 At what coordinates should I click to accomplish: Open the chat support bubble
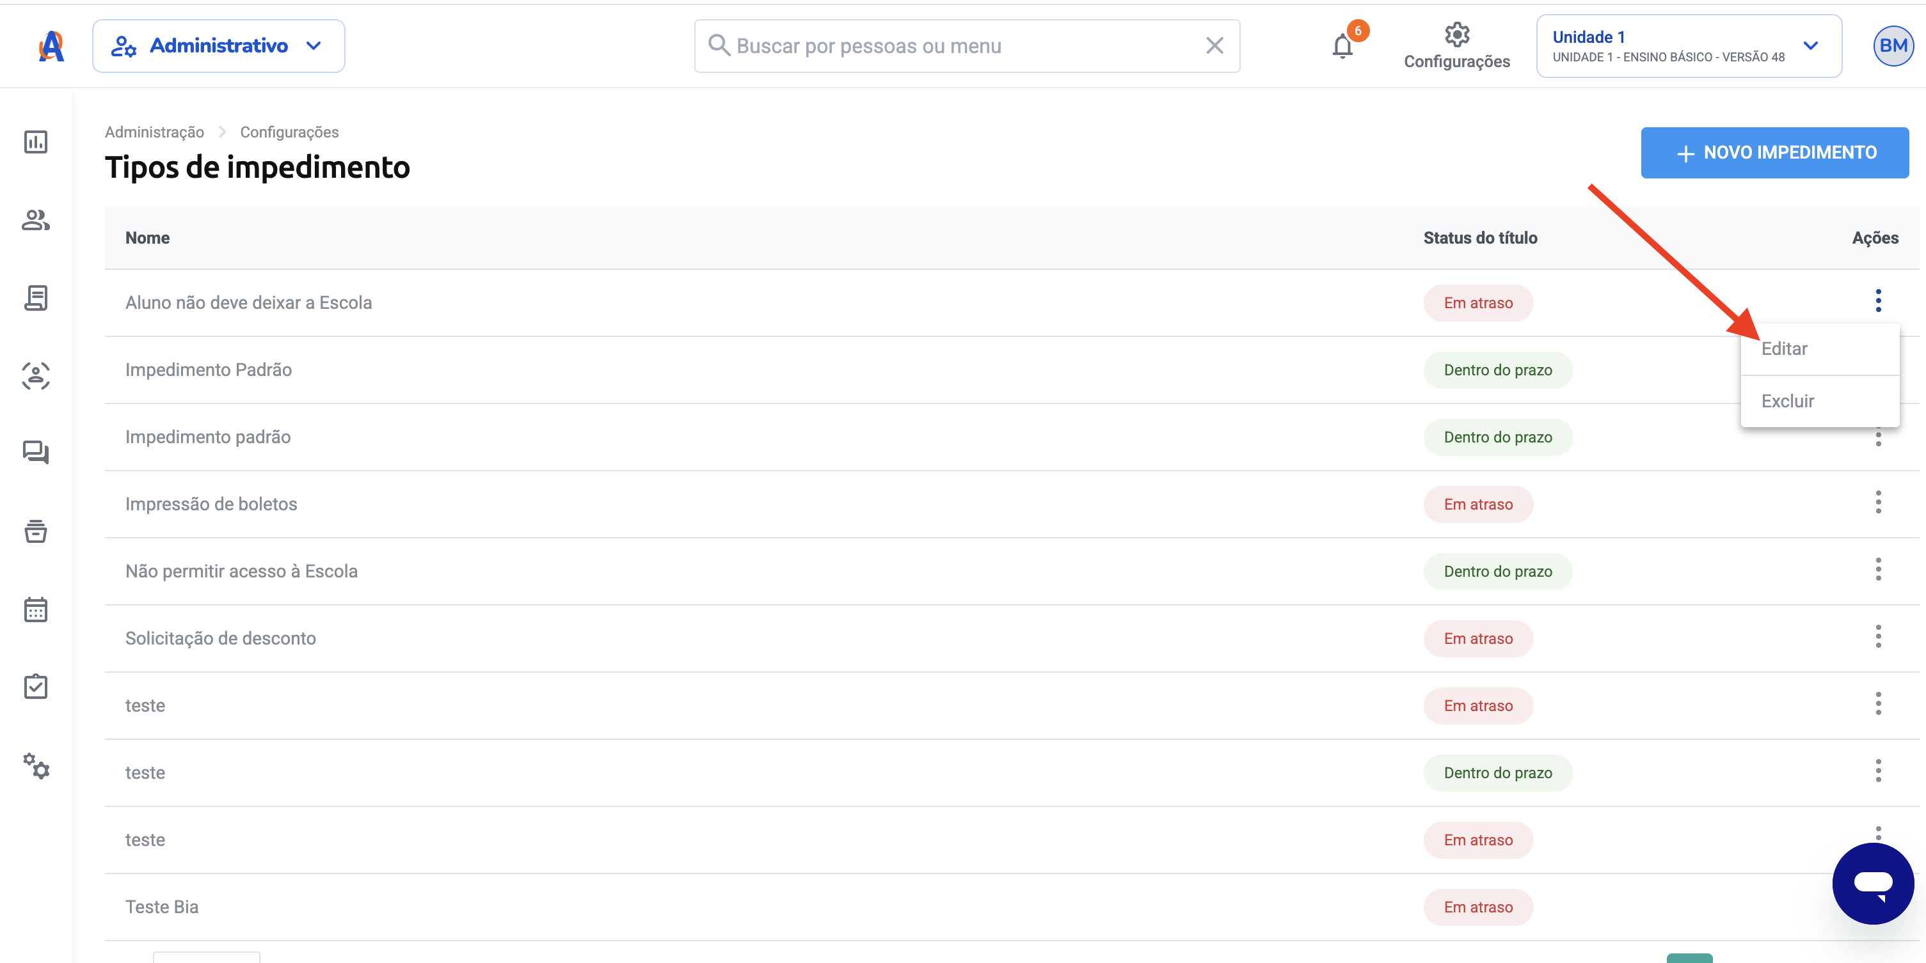click(1873, 883)
